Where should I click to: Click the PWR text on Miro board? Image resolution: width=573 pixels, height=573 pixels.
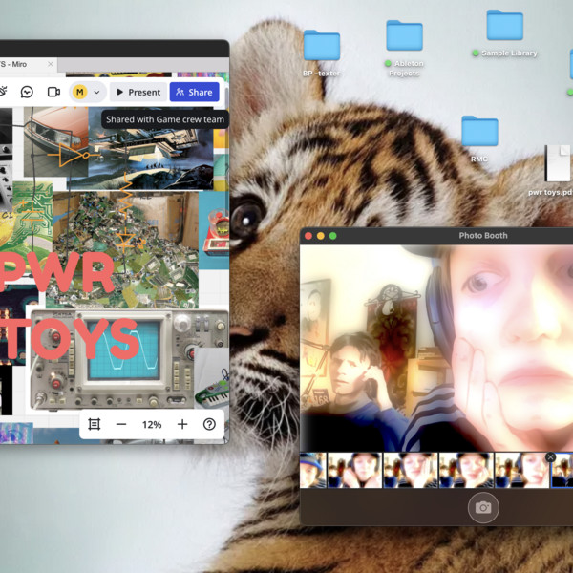[57, 272]
